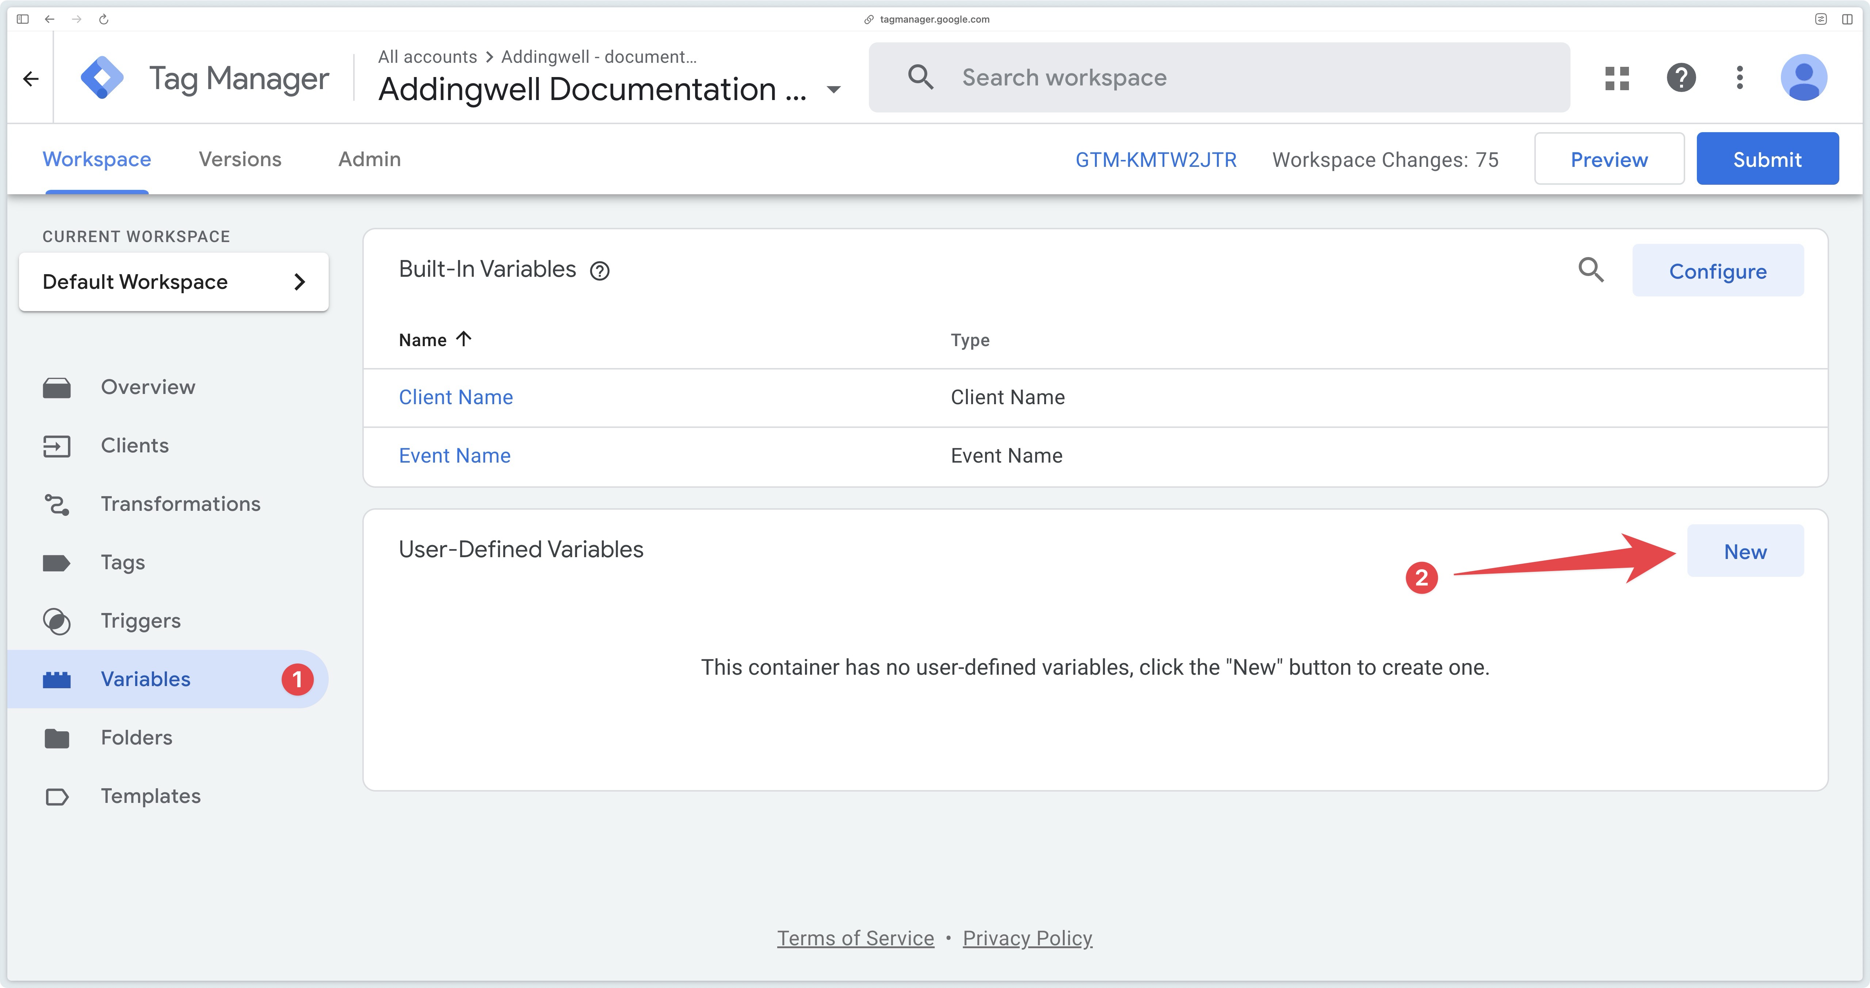
Task: Click the Search workspace input field
Action: pyautogui.click(x=1219, y=78)
